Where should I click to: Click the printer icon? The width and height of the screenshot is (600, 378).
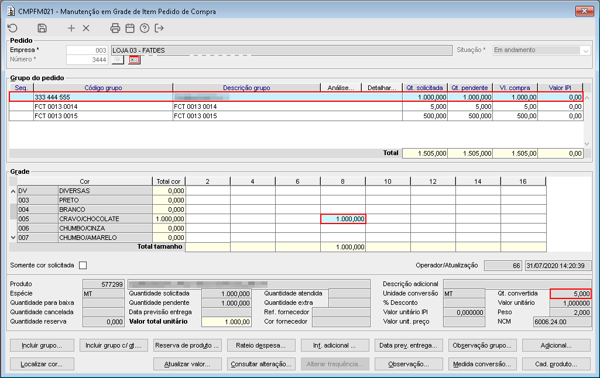(x=115, y=28)
